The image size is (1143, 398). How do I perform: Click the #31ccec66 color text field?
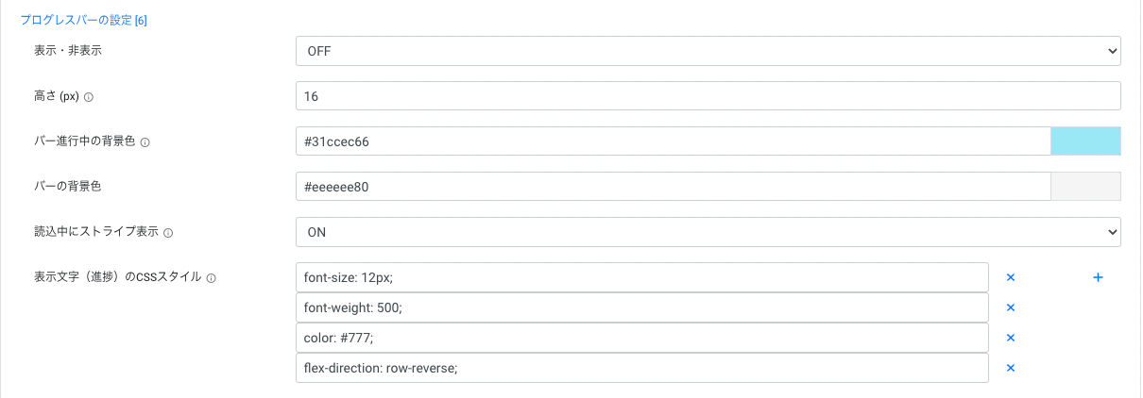(673, 141)
